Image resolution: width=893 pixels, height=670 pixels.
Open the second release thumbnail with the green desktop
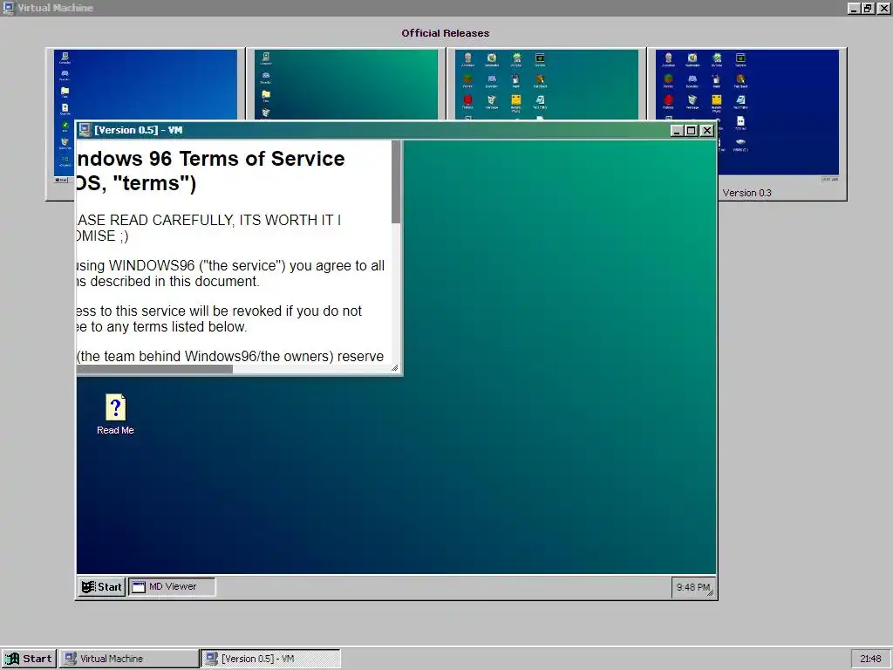345,85
